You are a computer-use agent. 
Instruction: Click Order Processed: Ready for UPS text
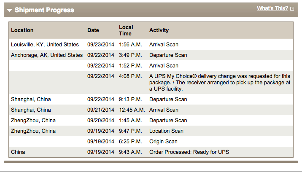pyautogui.click(x=189, y=152)
